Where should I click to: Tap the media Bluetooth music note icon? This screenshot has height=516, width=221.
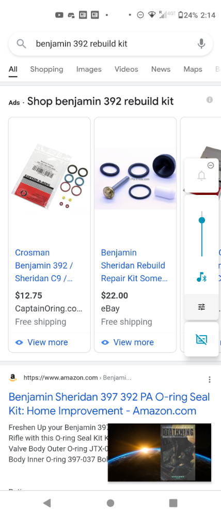(201, 277)
